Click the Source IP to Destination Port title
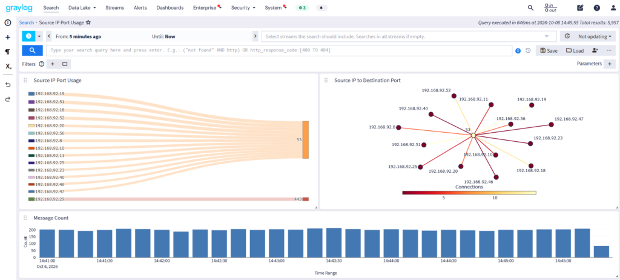This screenshot has height=280, width=620. point(368,81)
